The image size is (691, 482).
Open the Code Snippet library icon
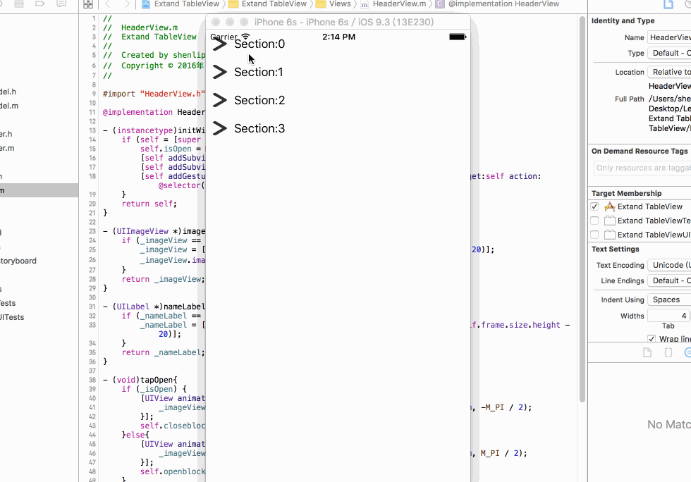pos(668,352)
